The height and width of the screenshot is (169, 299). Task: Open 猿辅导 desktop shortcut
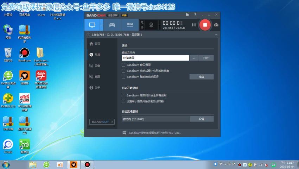point(25,77)
